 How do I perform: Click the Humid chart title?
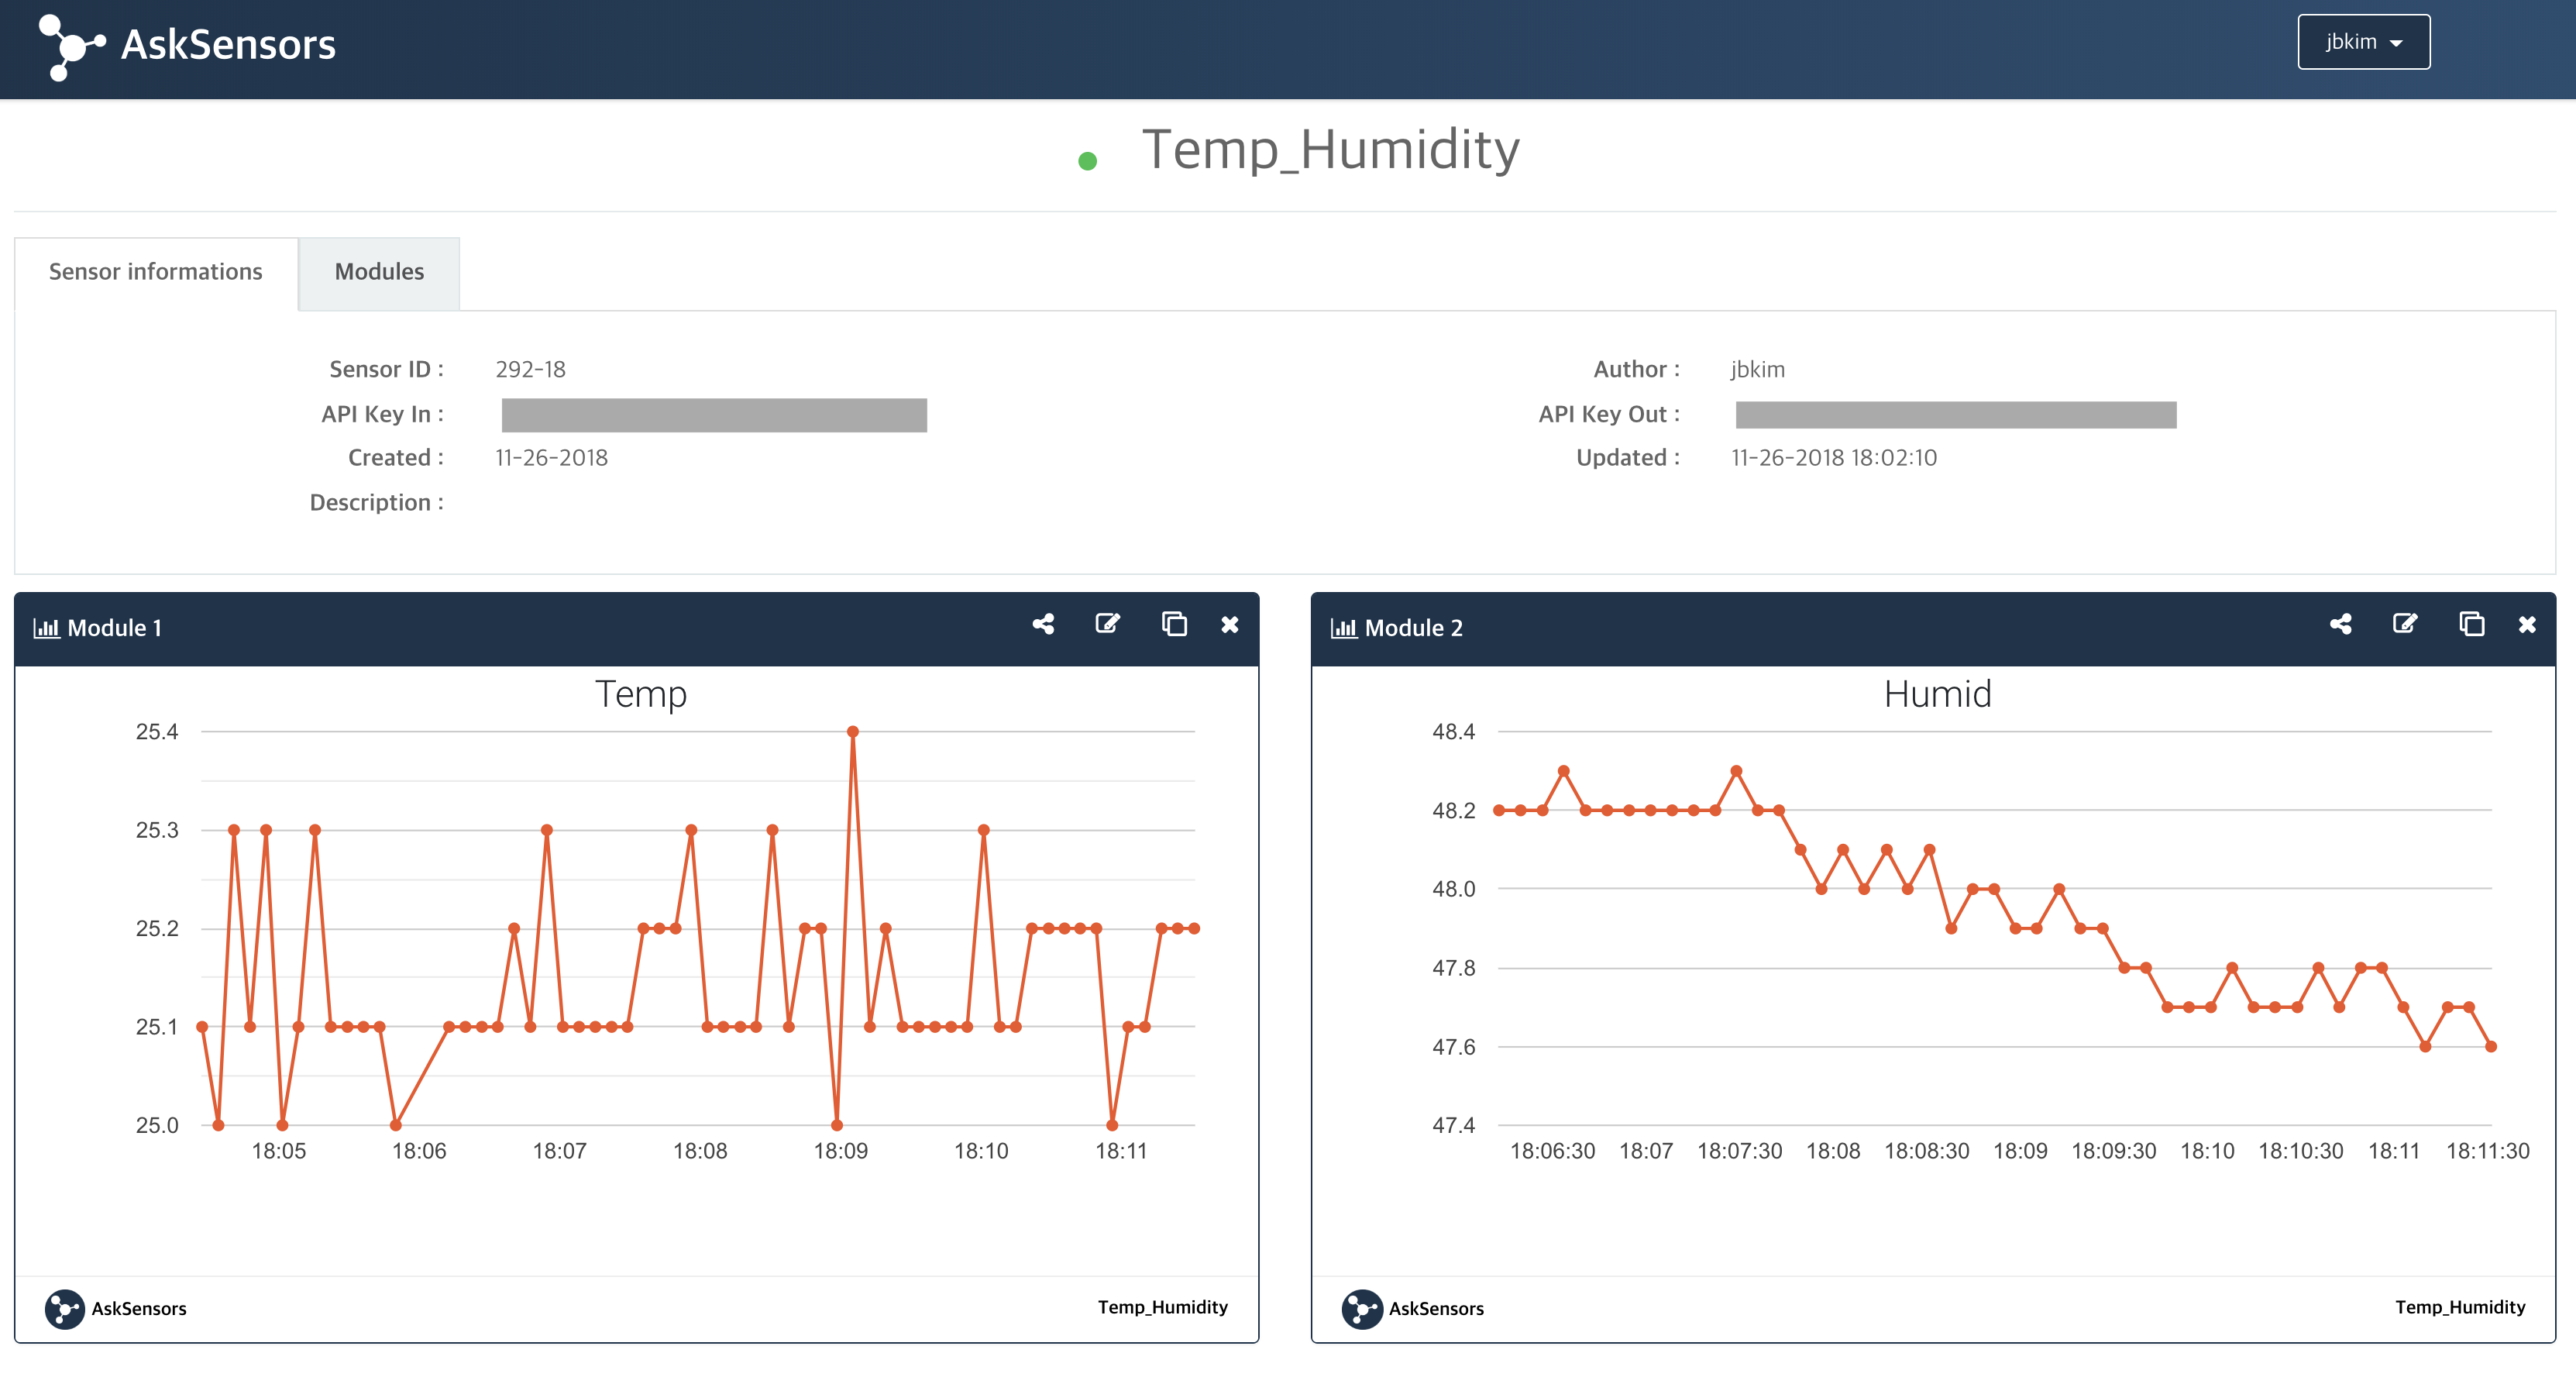coord(1938,694)
